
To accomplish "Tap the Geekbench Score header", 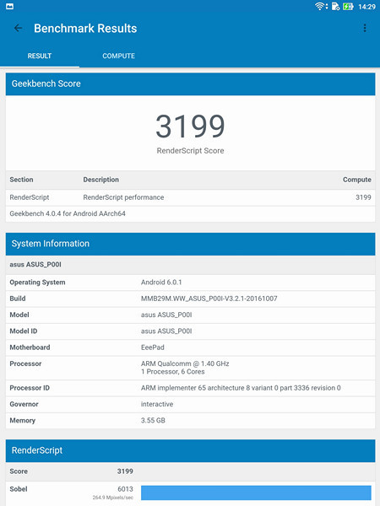I will (190, 83).
